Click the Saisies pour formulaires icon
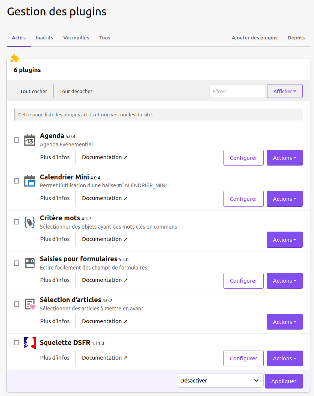314x396 pixels. [x=30, y=263]
